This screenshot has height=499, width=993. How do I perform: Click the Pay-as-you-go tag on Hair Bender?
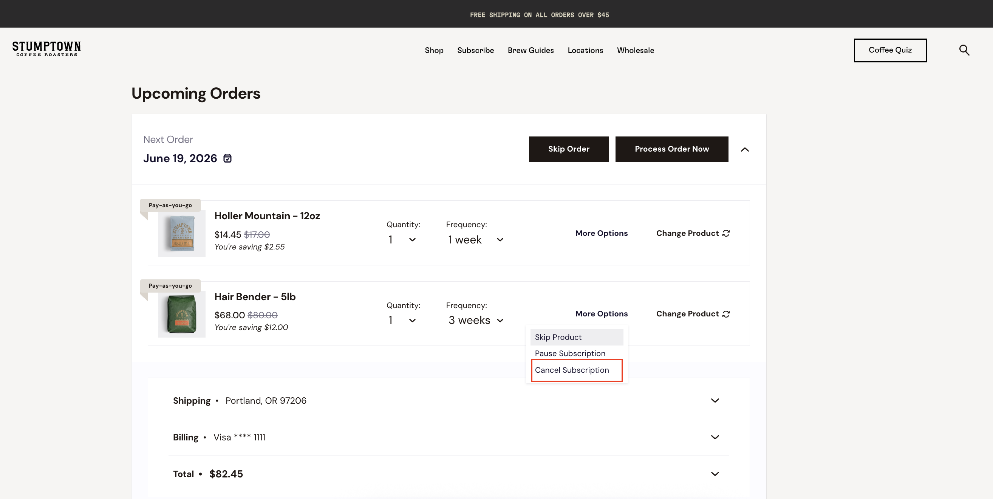[170, 286]
